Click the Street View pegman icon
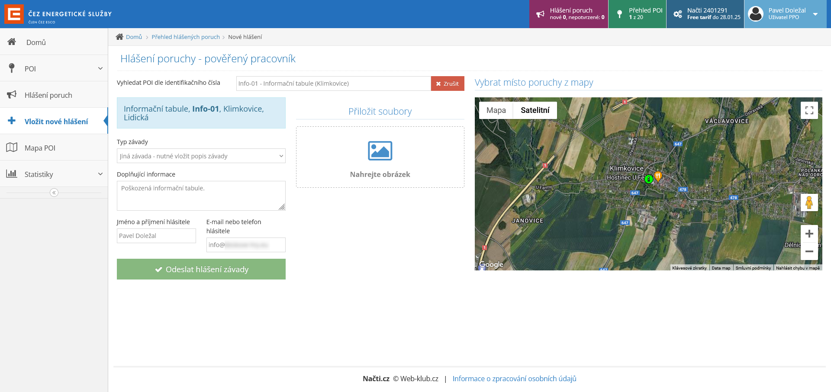Image resolution: width=831 pixels, height=392 pixels. [809, 202]
